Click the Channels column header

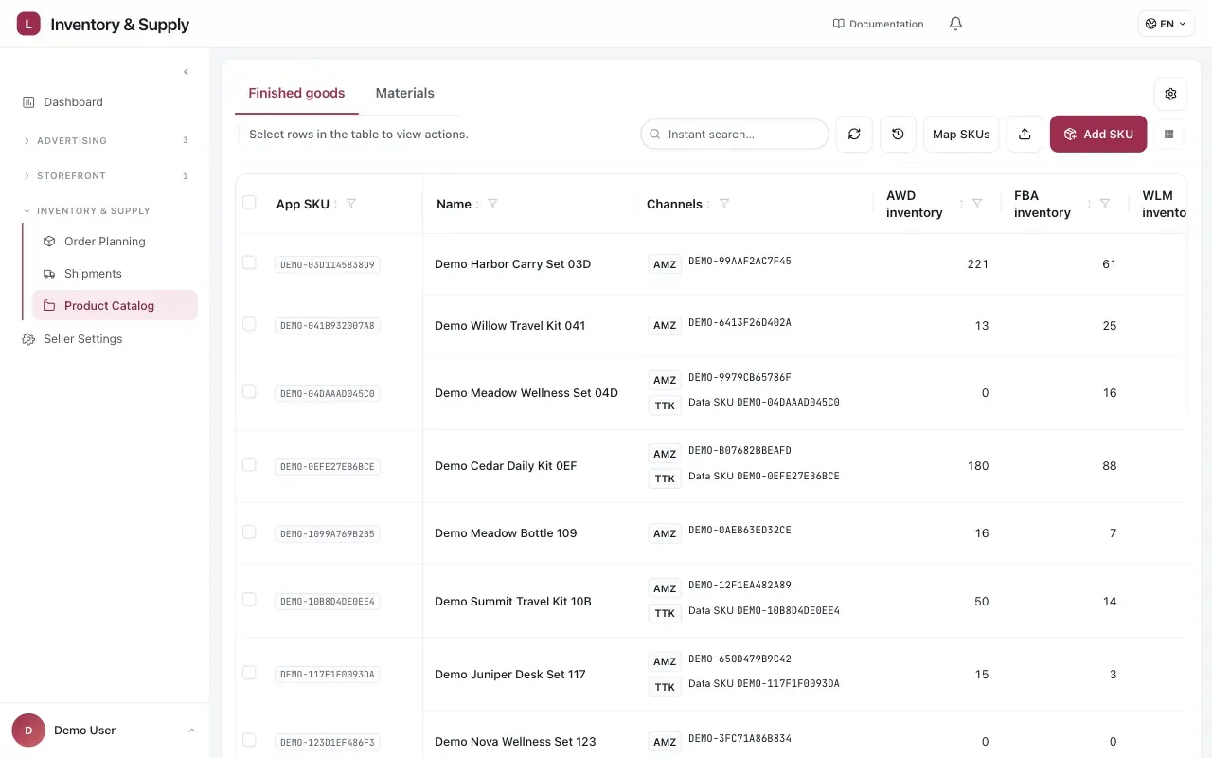[674, 204]
